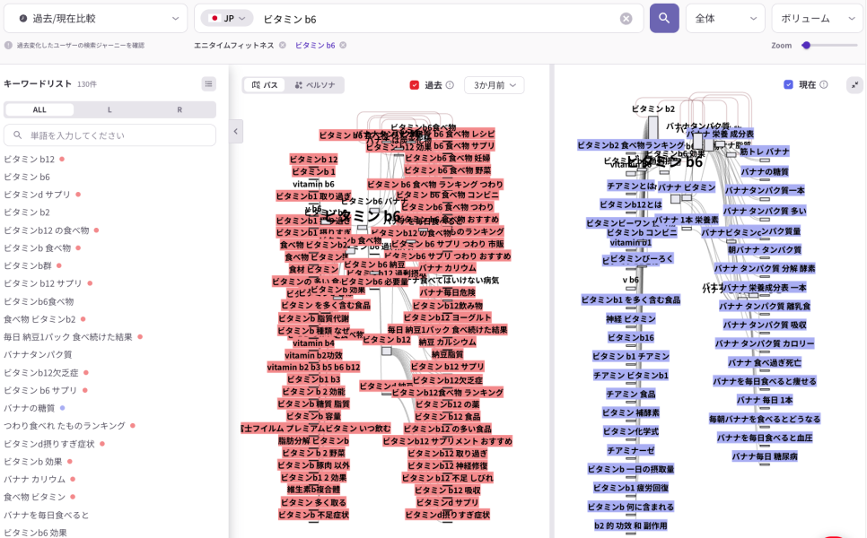Viewport: 867px width, 538px height.
Task: Click the purple search magnifier button
Action: (664, 18)
